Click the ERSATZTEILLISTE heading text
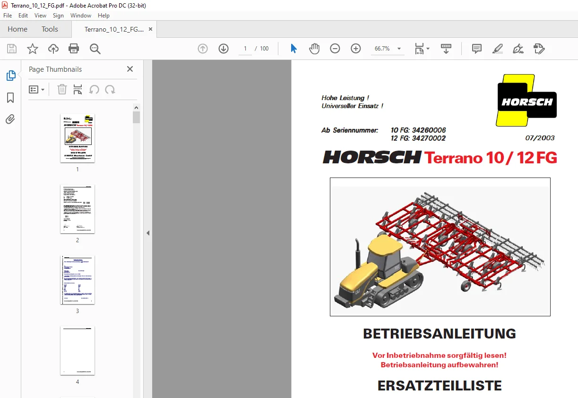578x398 pixels. (x=440, y=386)
